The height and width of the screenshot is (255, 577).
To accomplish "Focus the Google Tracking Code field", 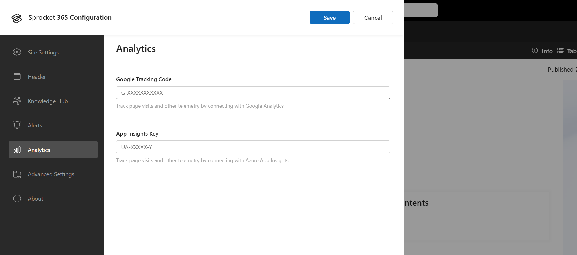I will 253,93.
